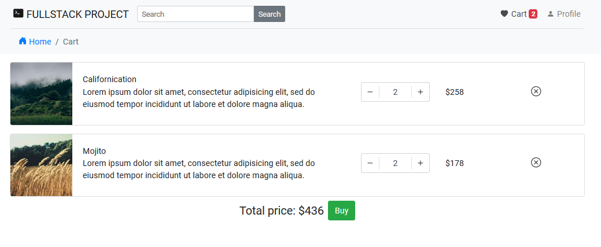Screen dimensions: 601x247
Task: Decrease Mojito quantity with minus button
Action: (x=370, y=163)
